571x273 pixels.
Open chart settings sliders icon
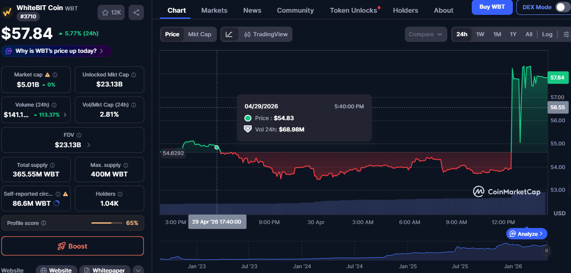(566, 35)
